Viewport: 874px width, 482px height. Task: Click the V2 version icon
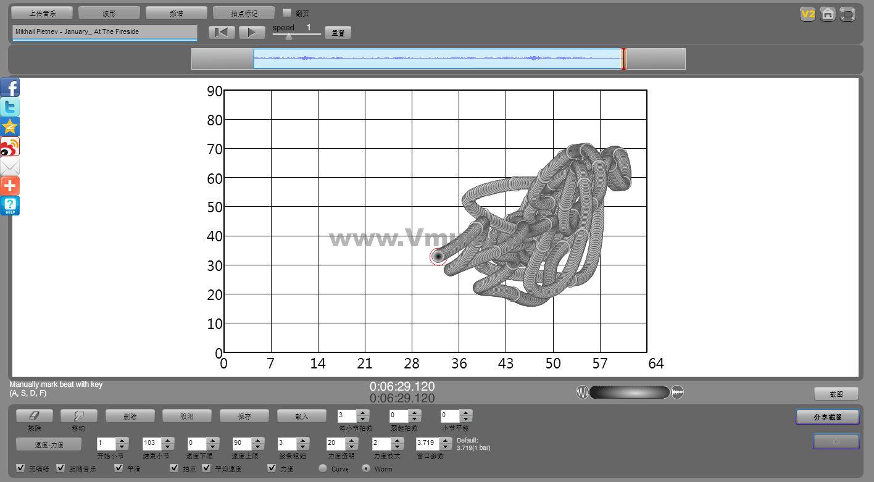(807, 14)
